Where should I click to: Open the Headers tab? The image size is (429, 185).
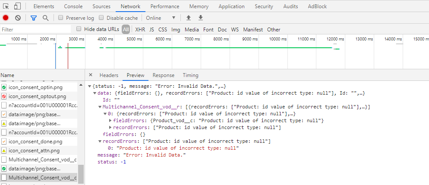(x=109, y=75)
